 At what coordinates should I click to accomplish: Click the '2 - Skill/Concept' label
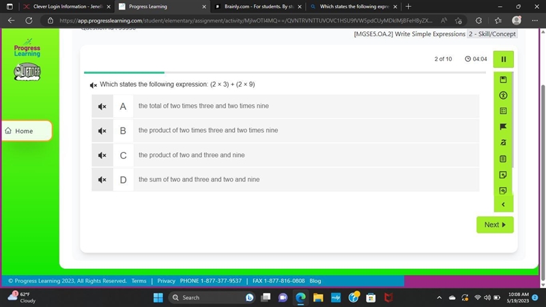(x=492, y=34)
